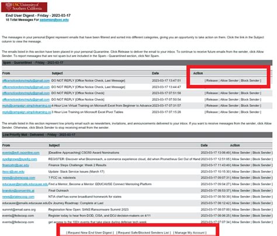This screenshot has width=277, height=236.
Task: Allow Sender for the 07:50:54 quarantined message
Action: coord(229,100)
